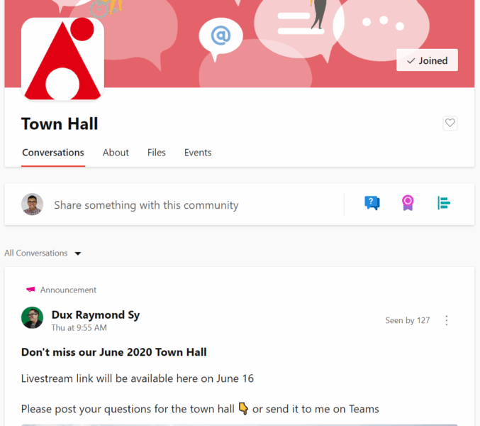Click Dux Raymond Sy's profile picture
The height and width of the screenshot is (426, 480).
pyautogui.click(x=33, y=317)
